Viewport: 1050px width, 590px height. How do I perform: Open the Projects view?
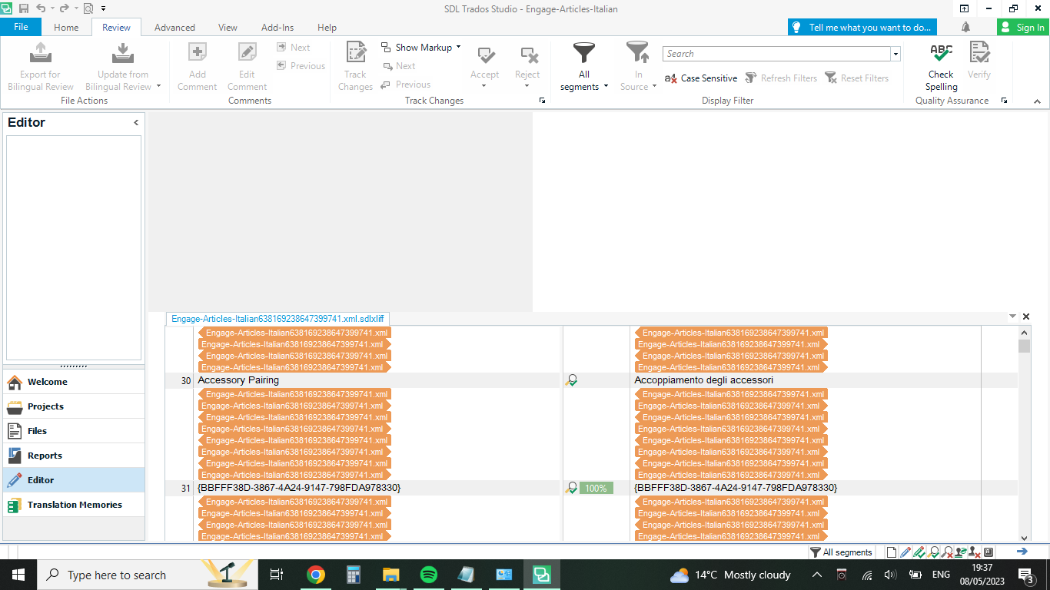(74, 406)
